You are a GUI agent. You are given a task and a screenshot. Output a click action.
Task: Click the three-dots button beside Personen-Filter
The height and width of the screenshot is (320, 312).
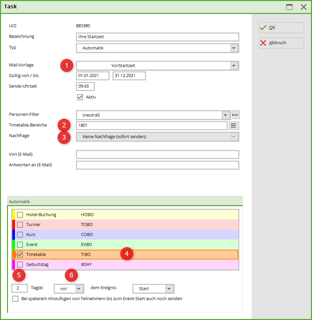coord(235,115)
